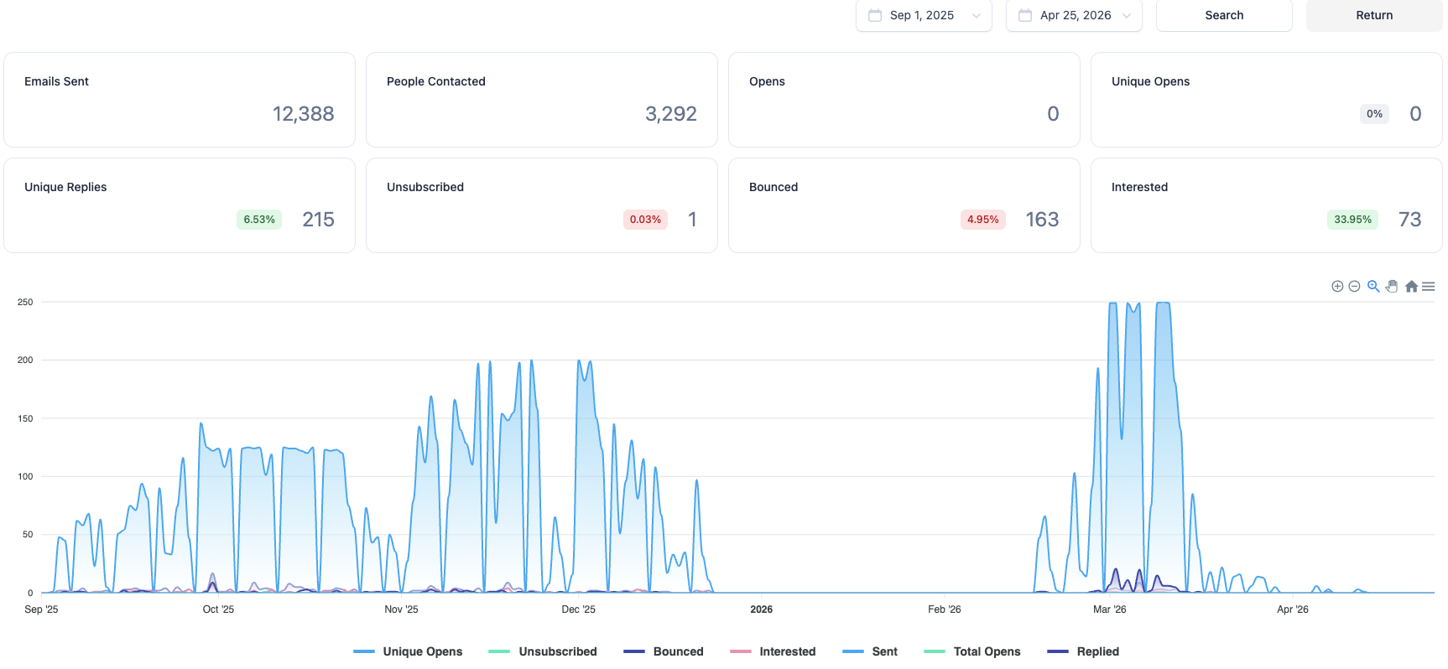Screen dimensions: 1448x669
Task: Click the start date calendar icon
Action: click(875, 15)
